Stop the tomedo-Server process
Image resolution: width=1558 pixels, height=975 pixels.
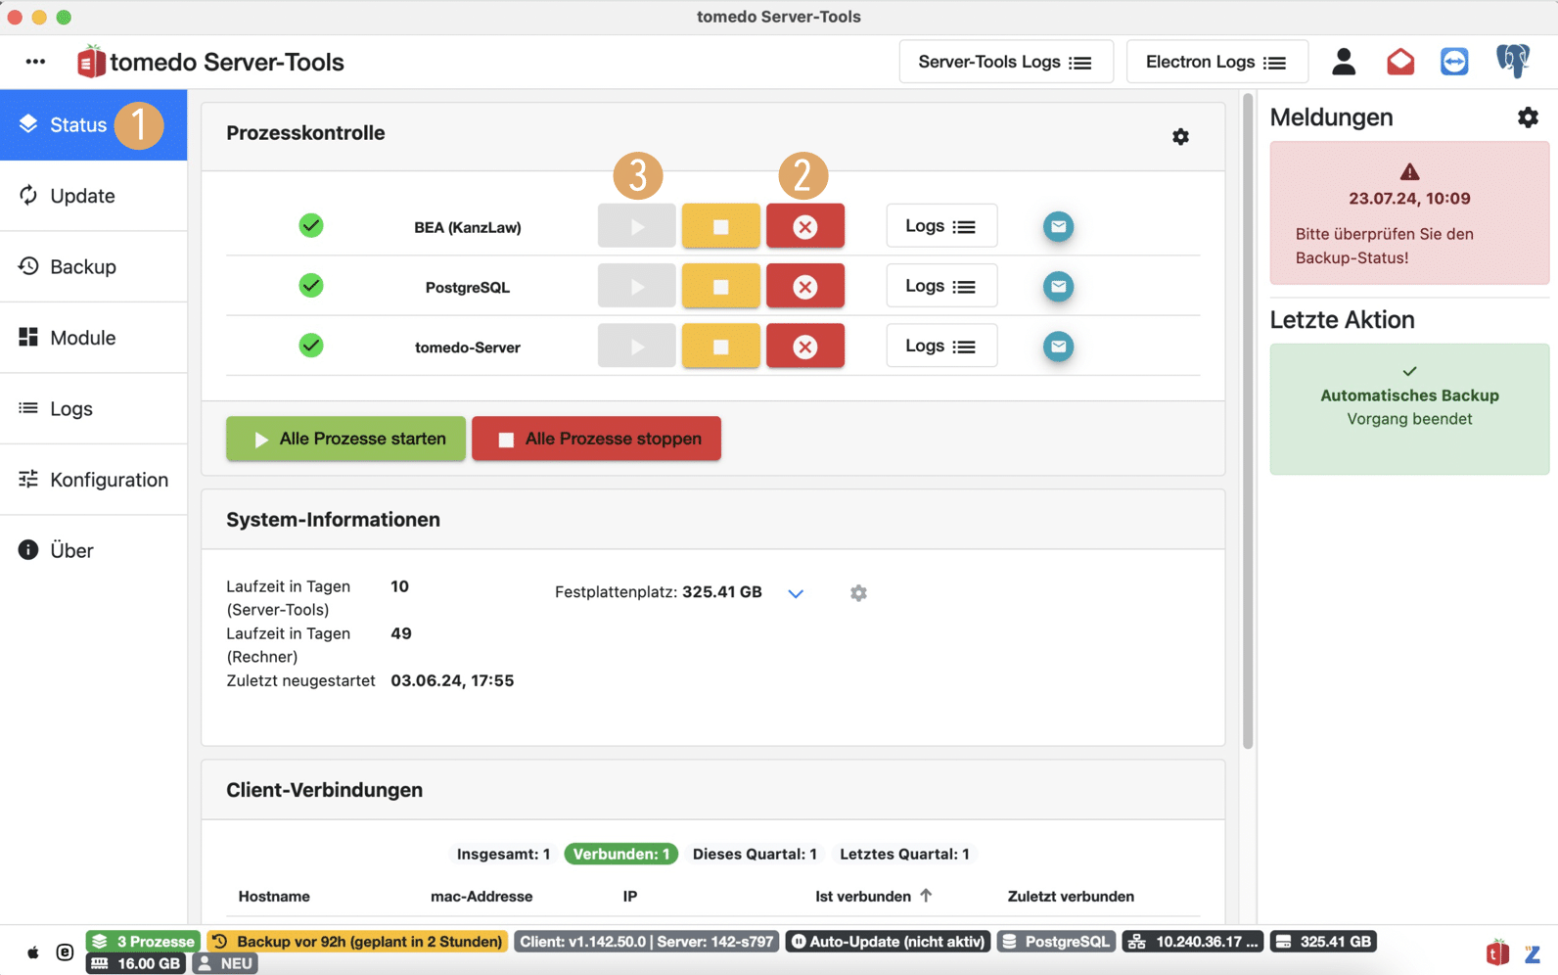click(x=721, y=347)
